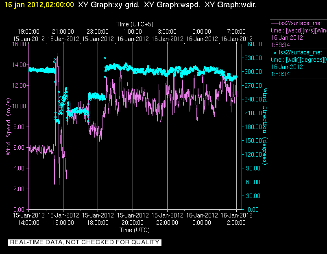Click the 20:00:00 bottom axis time label
The image size is (327, 254).
pyautogui.click(x=133, y=223)
